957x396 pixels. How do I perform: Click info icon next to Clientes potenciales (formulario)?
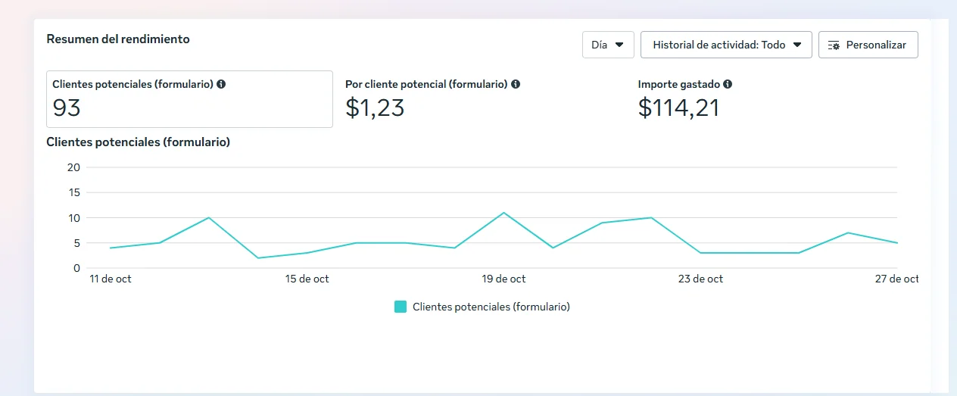(x=221, y=84)
